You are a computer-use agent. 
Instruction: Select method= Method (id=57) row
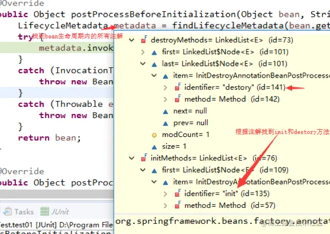[230, 205]
